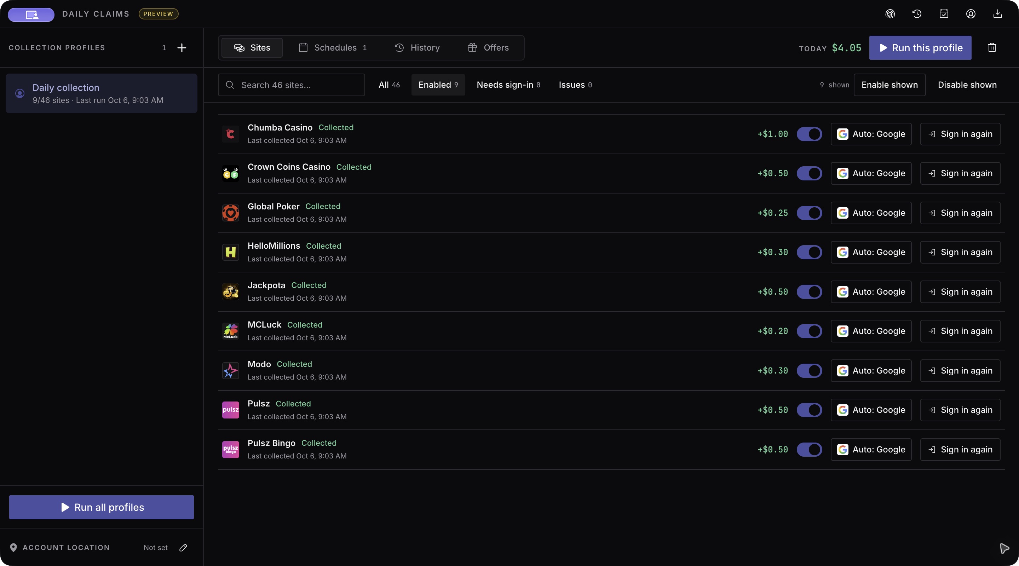Viewport: 1019px width, 566px height.
Task: Switch off the Jackpota toggle
Action: point(809,292)
